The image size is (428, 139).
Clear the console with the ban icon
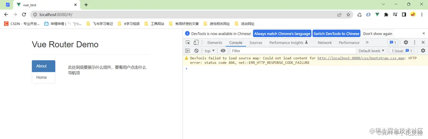196,51
